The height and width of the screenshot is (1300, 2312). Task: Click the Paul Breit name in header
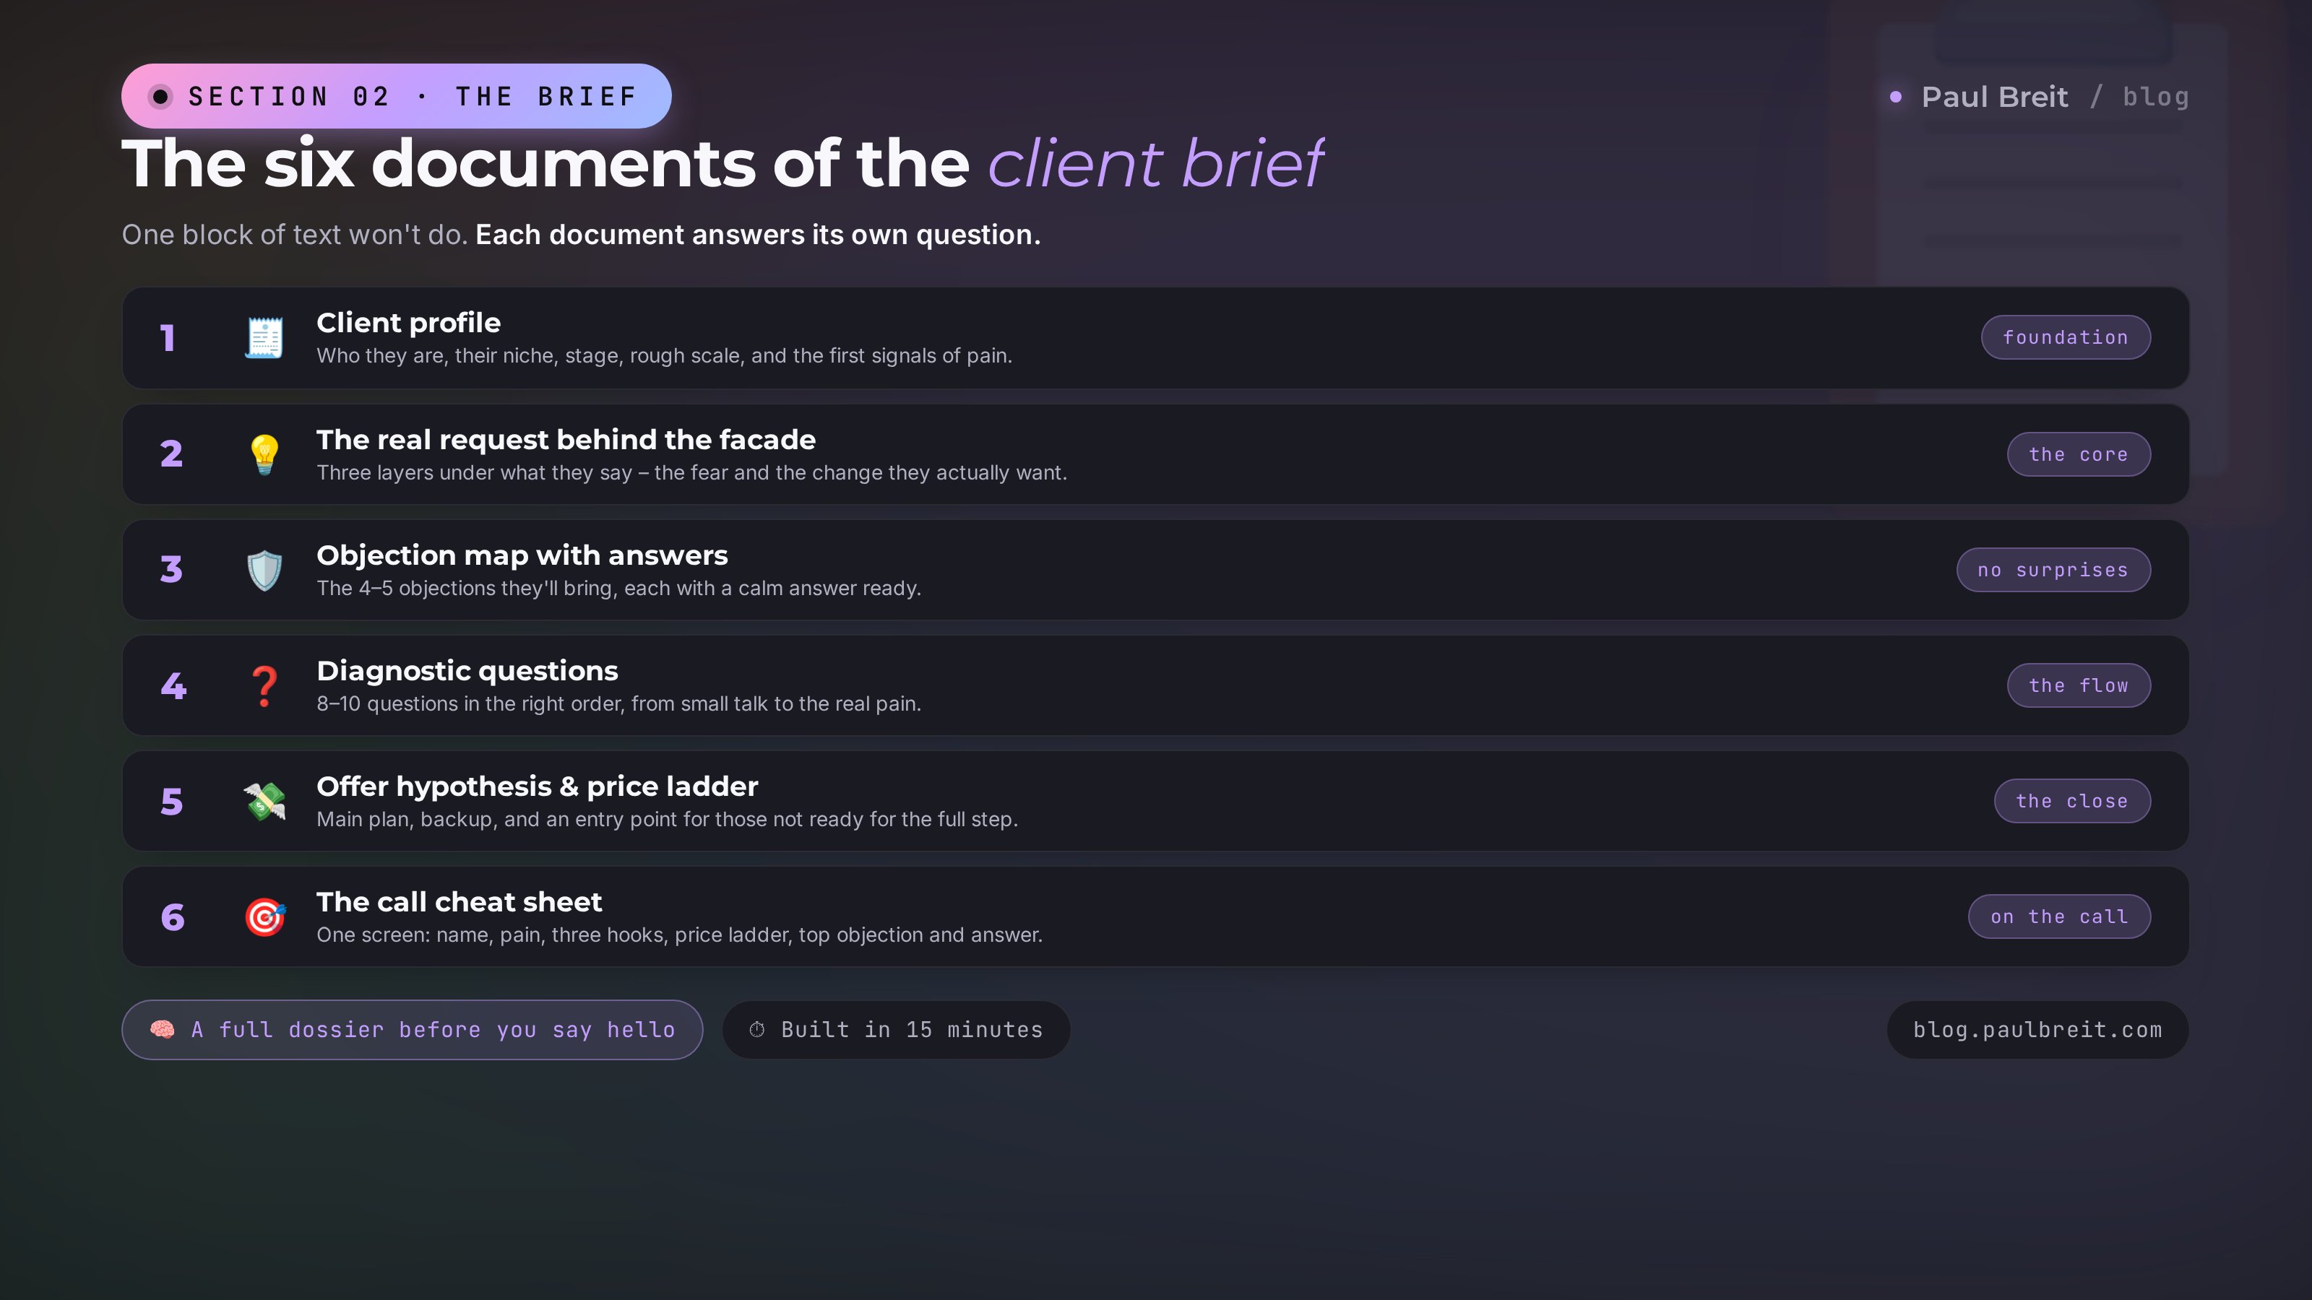coord(1994,97)
